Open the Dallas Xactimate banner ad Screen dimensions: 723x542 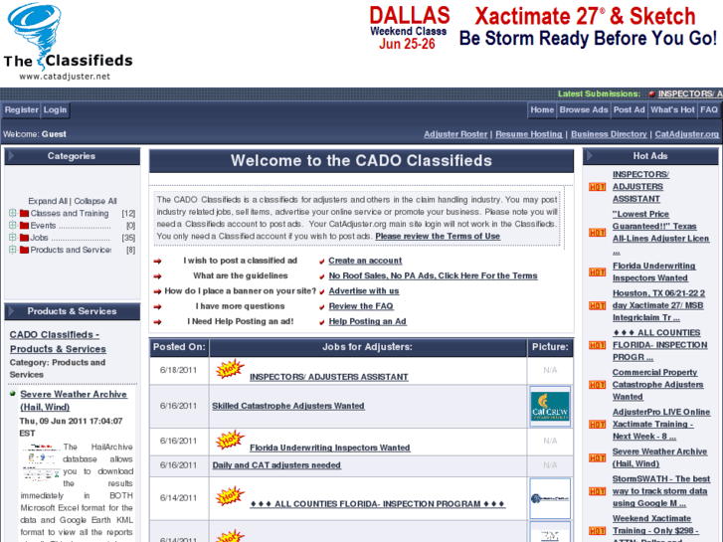(x=543, y=28)
